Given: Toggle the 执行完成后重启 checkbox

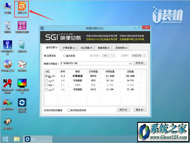Looking at the screenshot, I should point(45,110).
